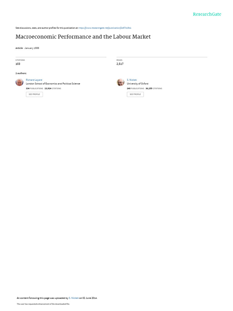Image resolution: width=233 pixels, height=311 pixels.
Task: Click SEE PROFILE button under Richard Layard
Action: 34,94
